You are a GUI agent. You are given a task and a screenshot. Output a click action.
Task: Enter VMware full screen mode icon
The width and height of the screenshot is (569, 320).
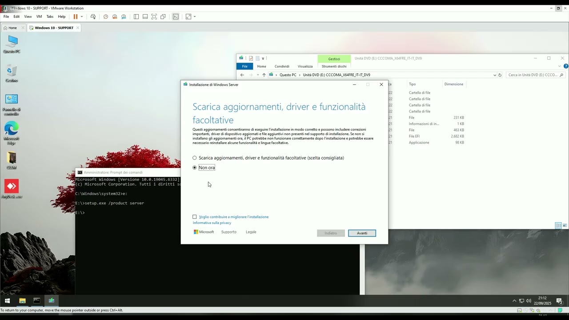(x=154, y=16)
